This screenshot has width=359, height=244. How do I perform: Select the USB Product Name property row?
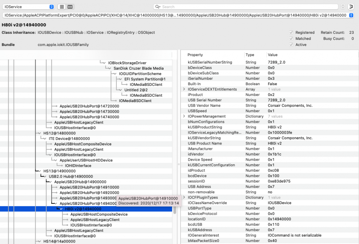click(x=270, y=143)
